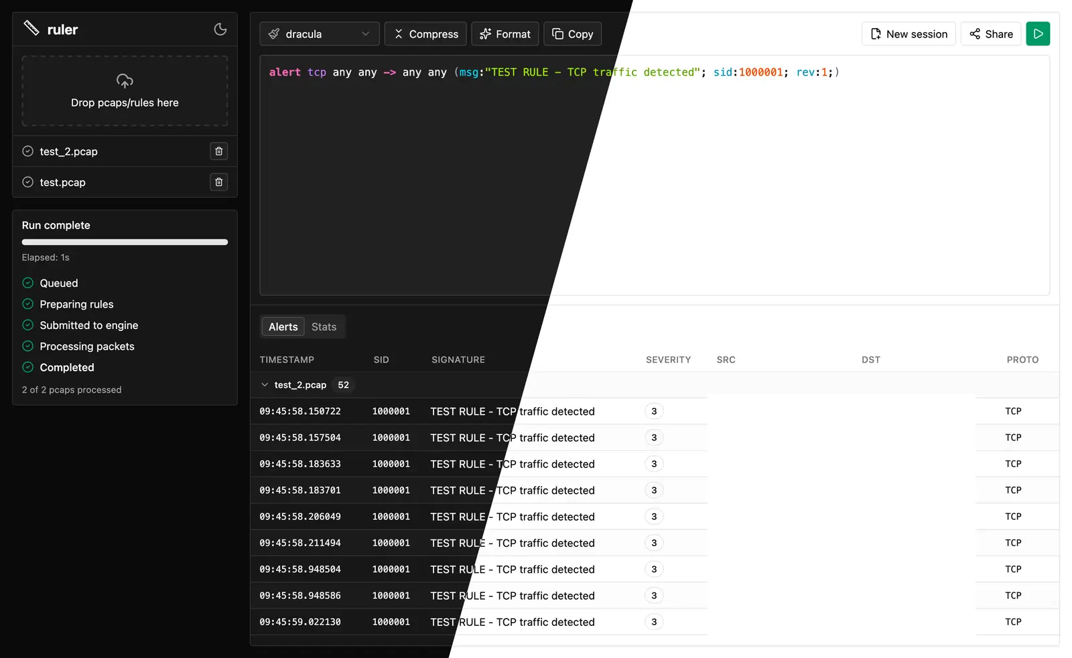Click the severity badge in the 09:45:58.206049 row
This screenshot has width=1072, height=658.
[654, 517]
